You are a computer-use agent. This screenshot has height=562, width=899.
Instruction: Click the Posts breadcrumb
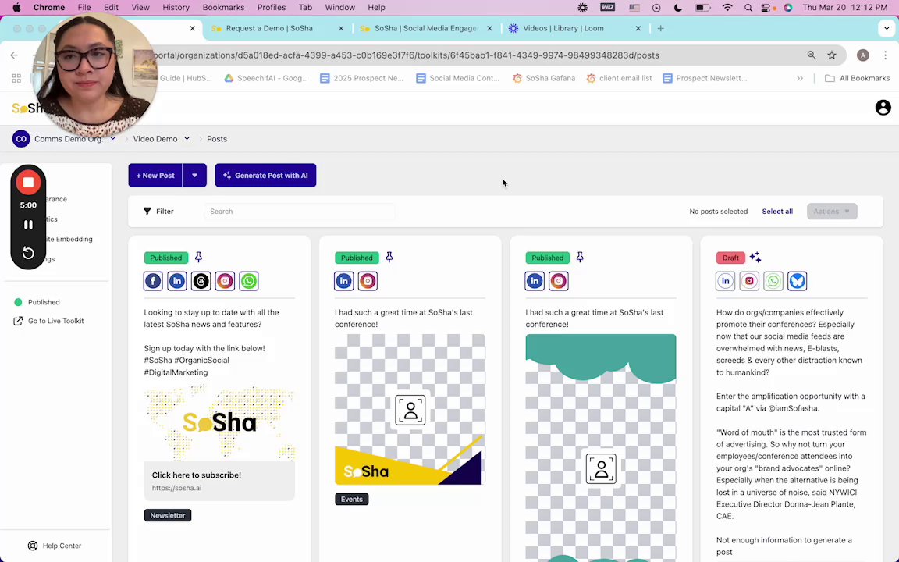click(217, 139)
